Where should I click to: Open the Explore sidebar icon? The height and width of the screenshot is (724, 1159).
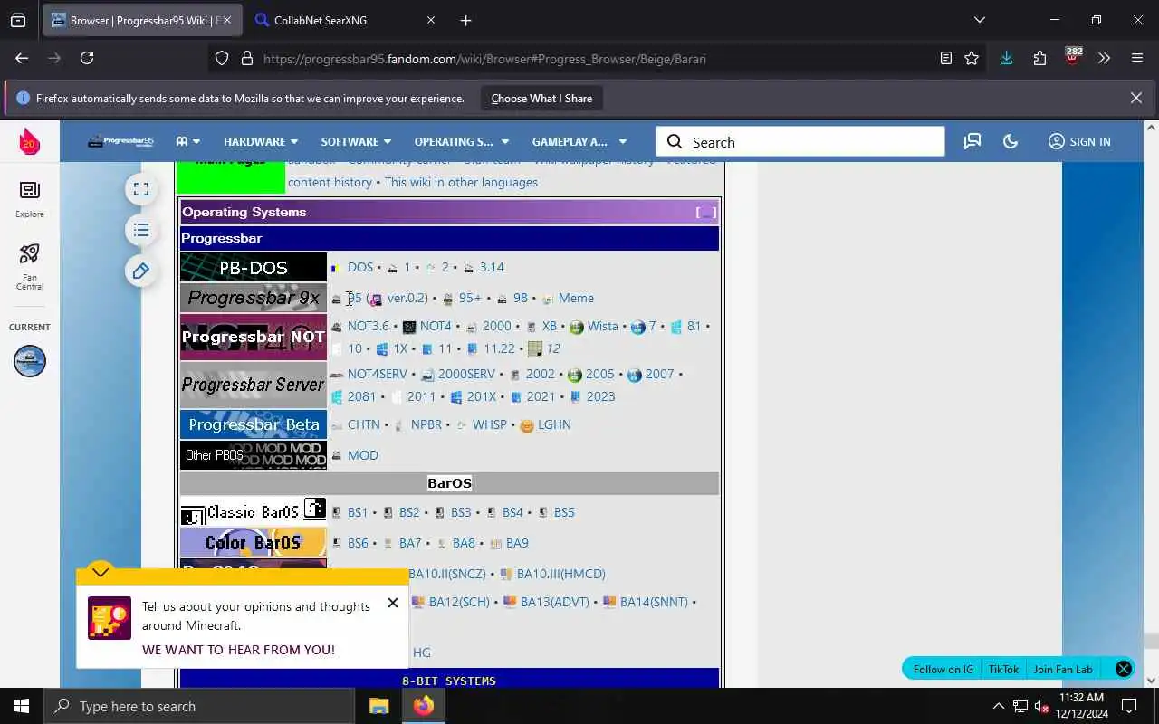(x=29, y=198)
